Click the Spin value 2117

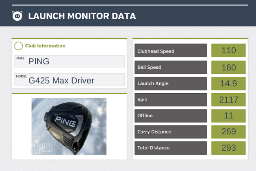pos(228,99)
